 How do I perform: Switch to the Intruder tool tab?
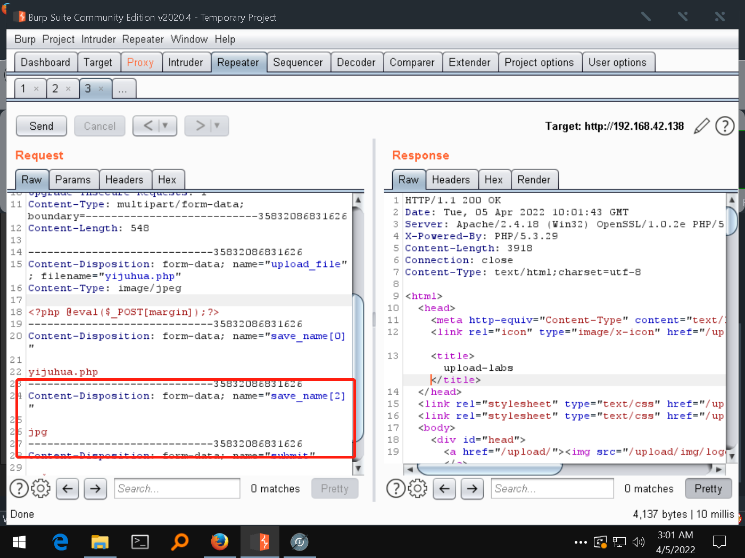(x=186, y=62)
